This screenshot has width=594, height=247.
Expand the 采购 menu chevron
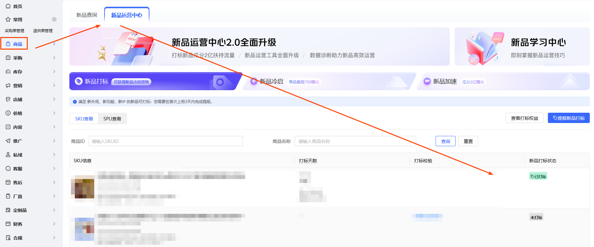click(x=54, y=58)
